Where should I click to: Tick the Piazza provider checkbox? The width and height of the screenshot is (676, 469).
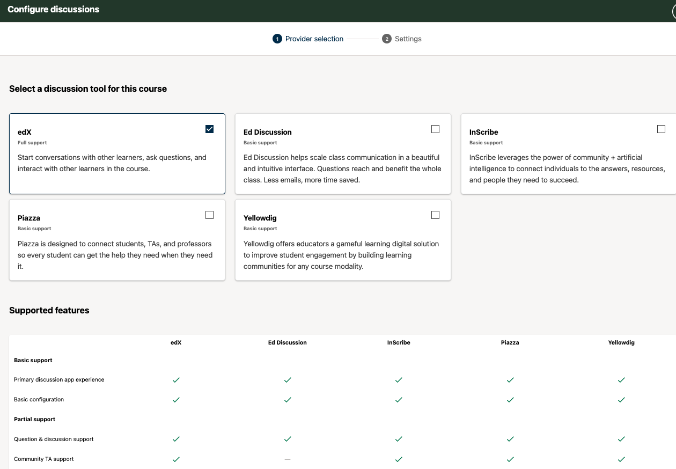(209, 215)
